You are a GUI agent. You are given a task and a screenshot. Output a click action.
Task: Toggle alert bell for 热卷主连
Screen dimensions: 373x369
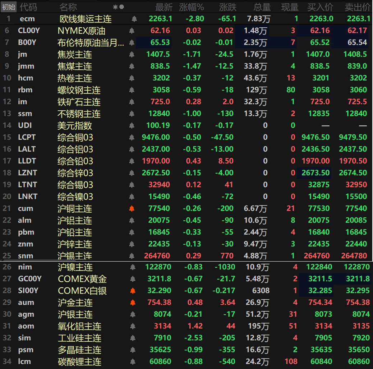pyautogui.click(x=132, y=78)
